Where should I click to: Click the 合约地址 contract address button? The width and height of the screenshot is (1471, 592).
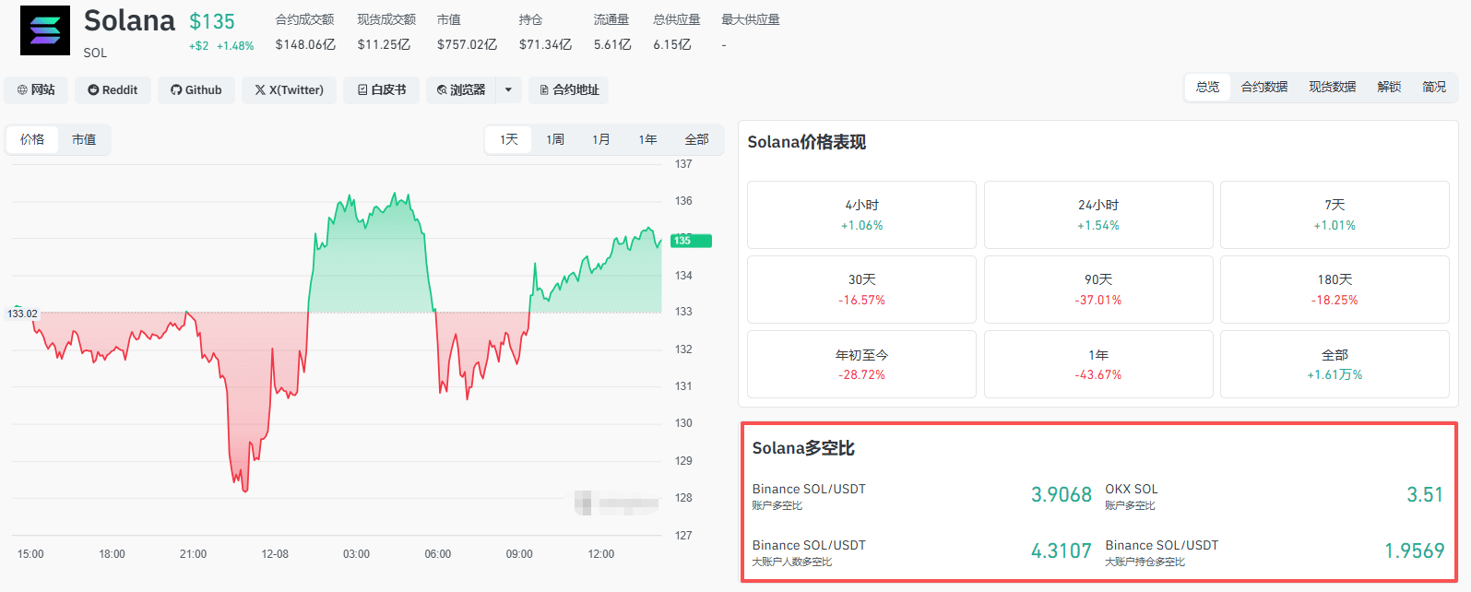pos(569,89)
